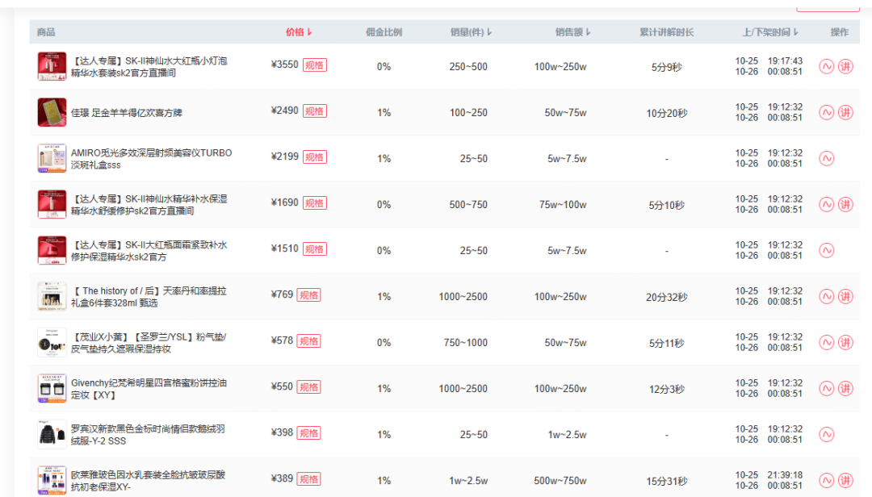
Task: Sort table by 价格 column
Action: coord(299,32)
